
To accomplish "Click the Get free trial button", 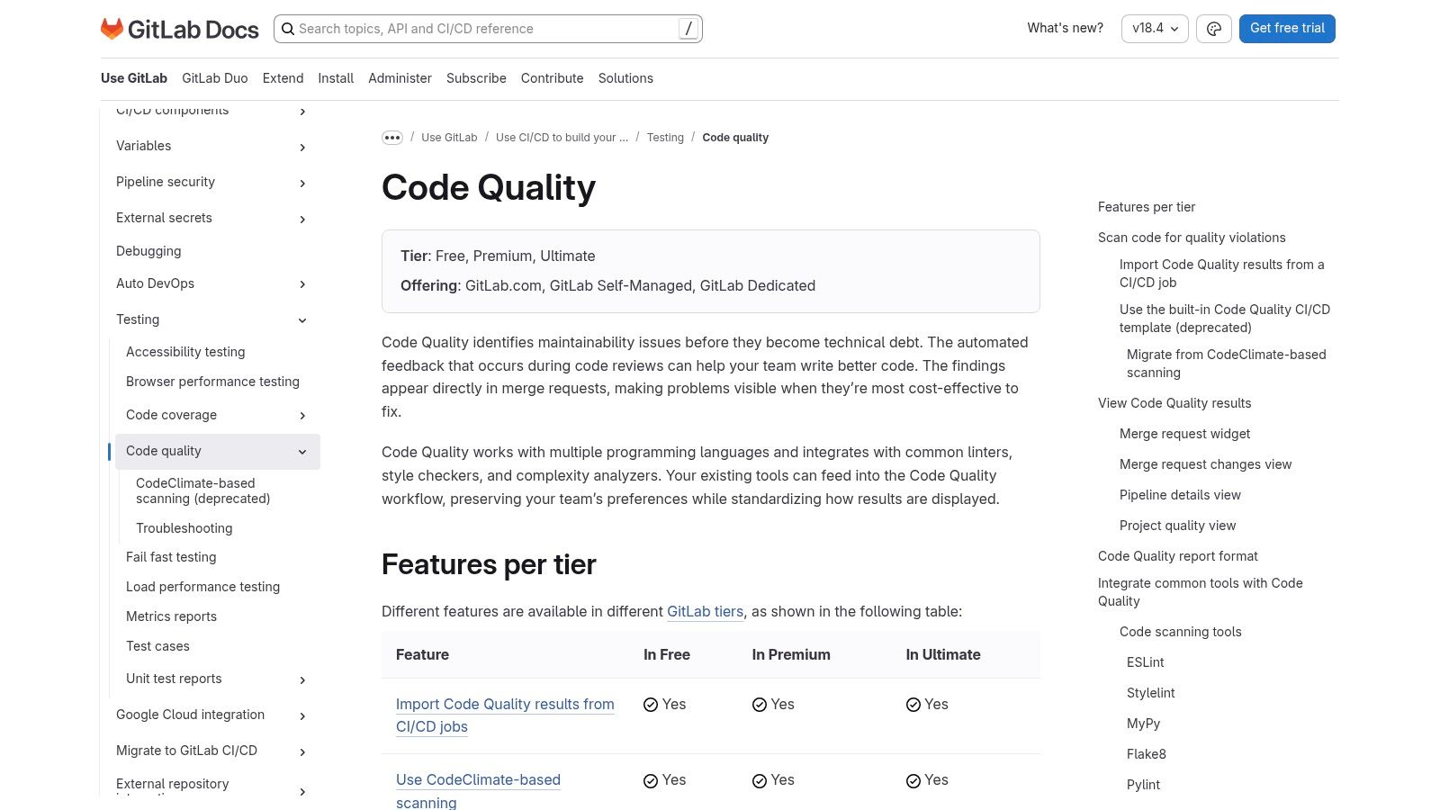I will click(x=1287, y=29).
